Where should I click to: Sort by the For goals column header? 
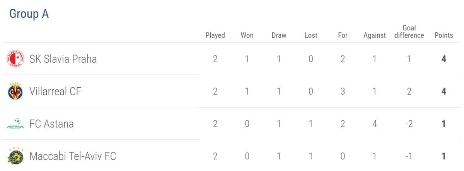pos(343,35)
